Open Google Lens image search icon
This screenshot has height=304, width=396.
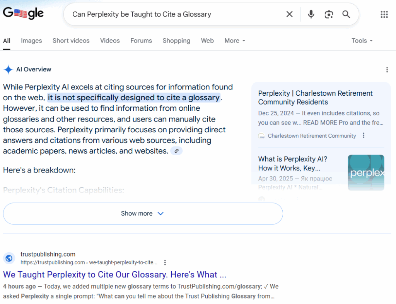coord(329,14)
